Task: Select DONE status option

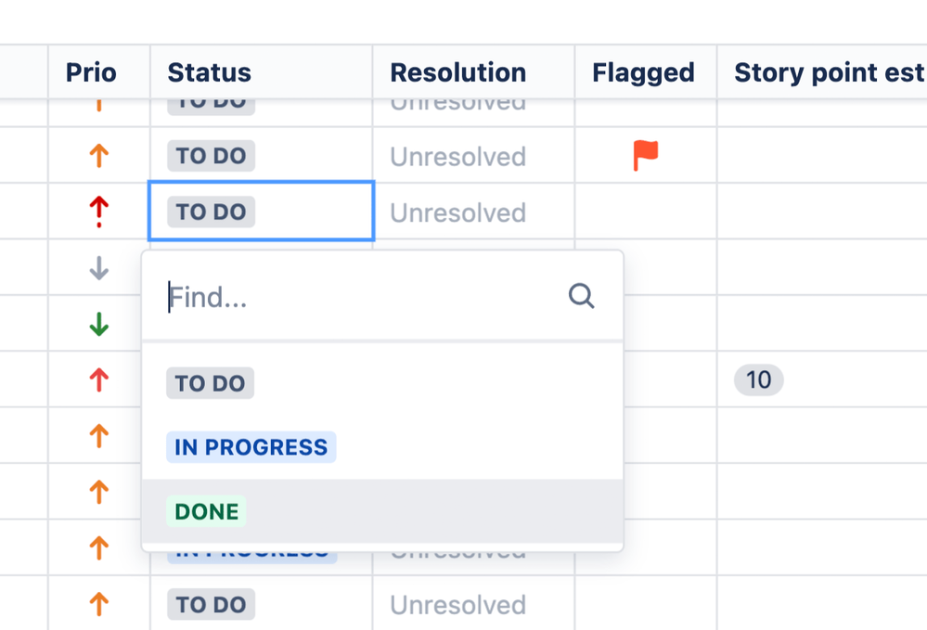Action: [207, 511]
